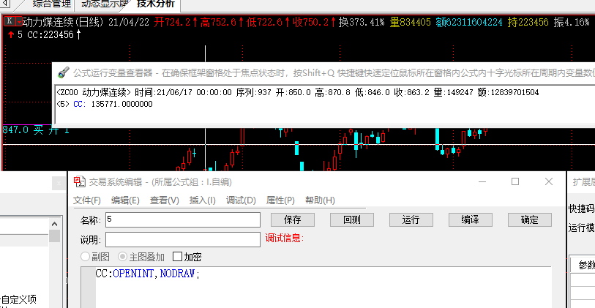Open the 文件(F) menu
The height and width of the screenshot is (308, 595).
[87, 200]
